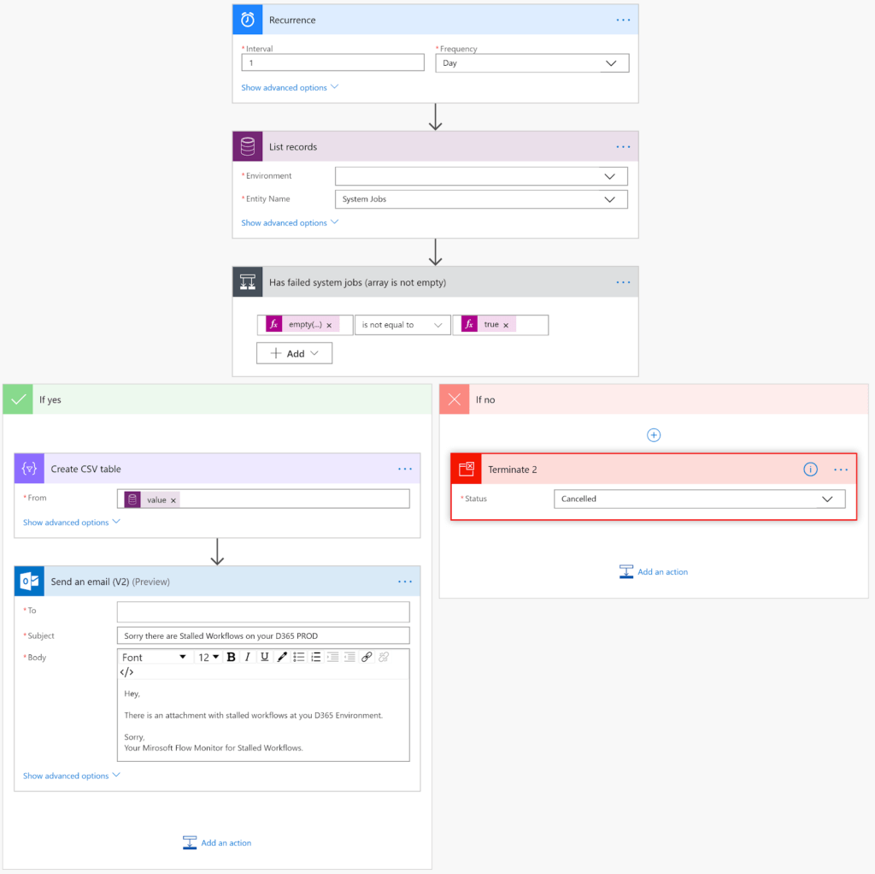Click Add an action under Terminate 2

(x=654, y=572)
